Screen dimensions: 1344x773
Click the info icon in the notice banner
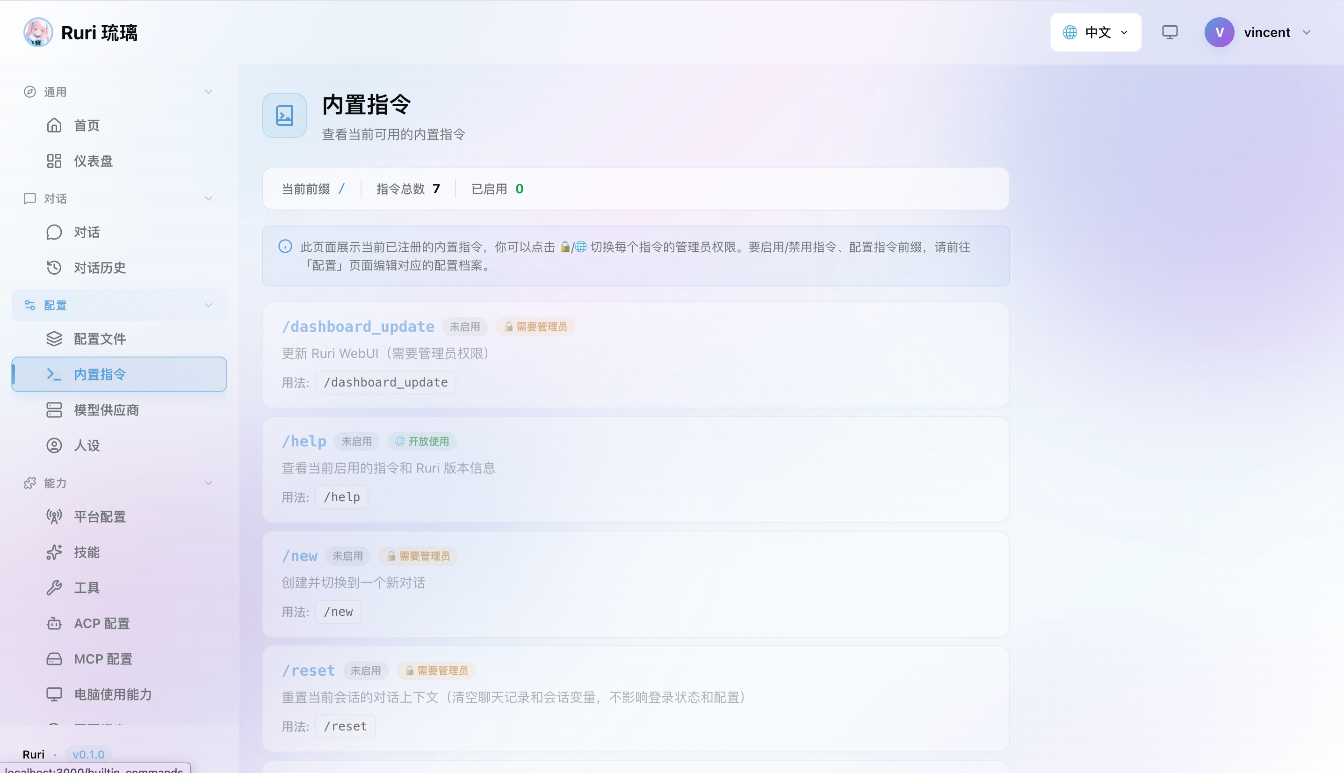(x=285, y=246)
